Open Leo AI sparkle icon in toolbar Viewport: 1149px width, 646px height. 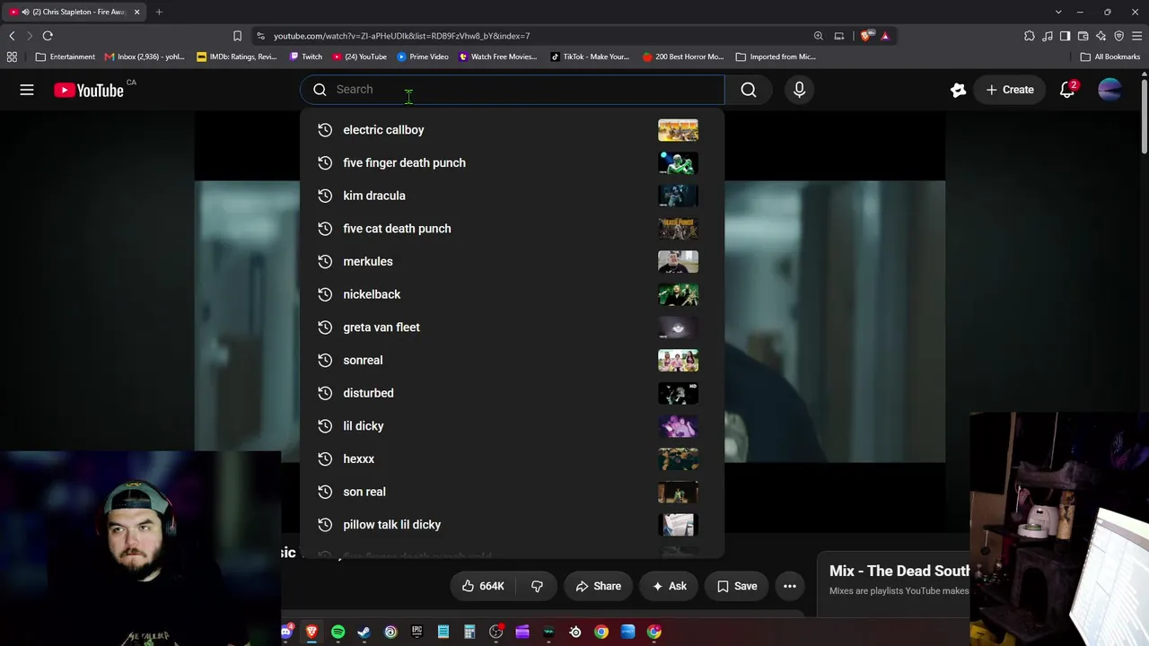[x=1101, y=36]
